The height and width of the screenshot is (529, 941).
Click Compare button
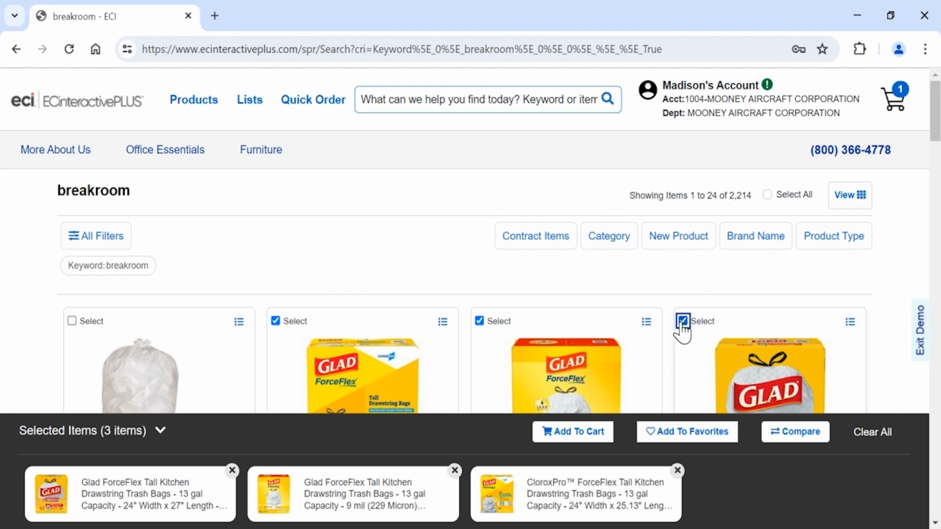(x=795, y=432)
